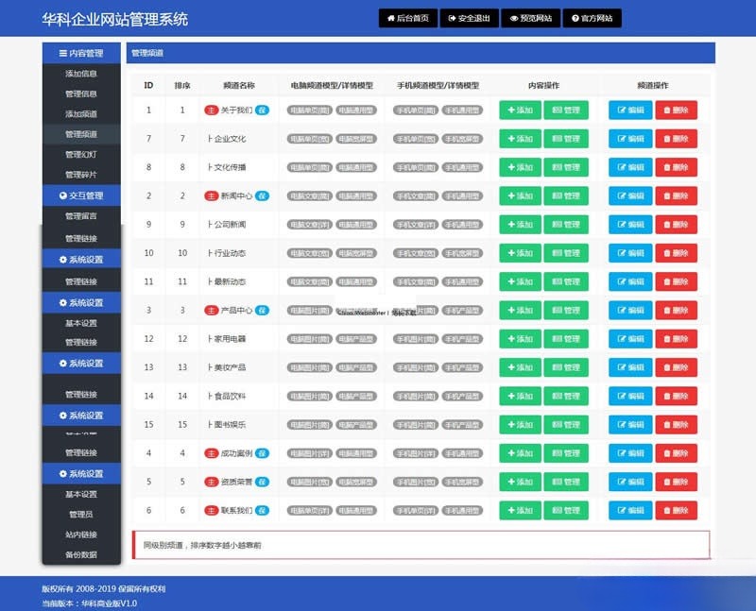Select 添加信息 in the sidebar

tap(81, 74)
